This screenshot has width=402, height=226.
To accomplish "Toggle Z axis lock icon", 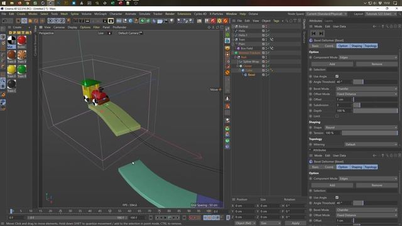I will (x=62, y=21).
